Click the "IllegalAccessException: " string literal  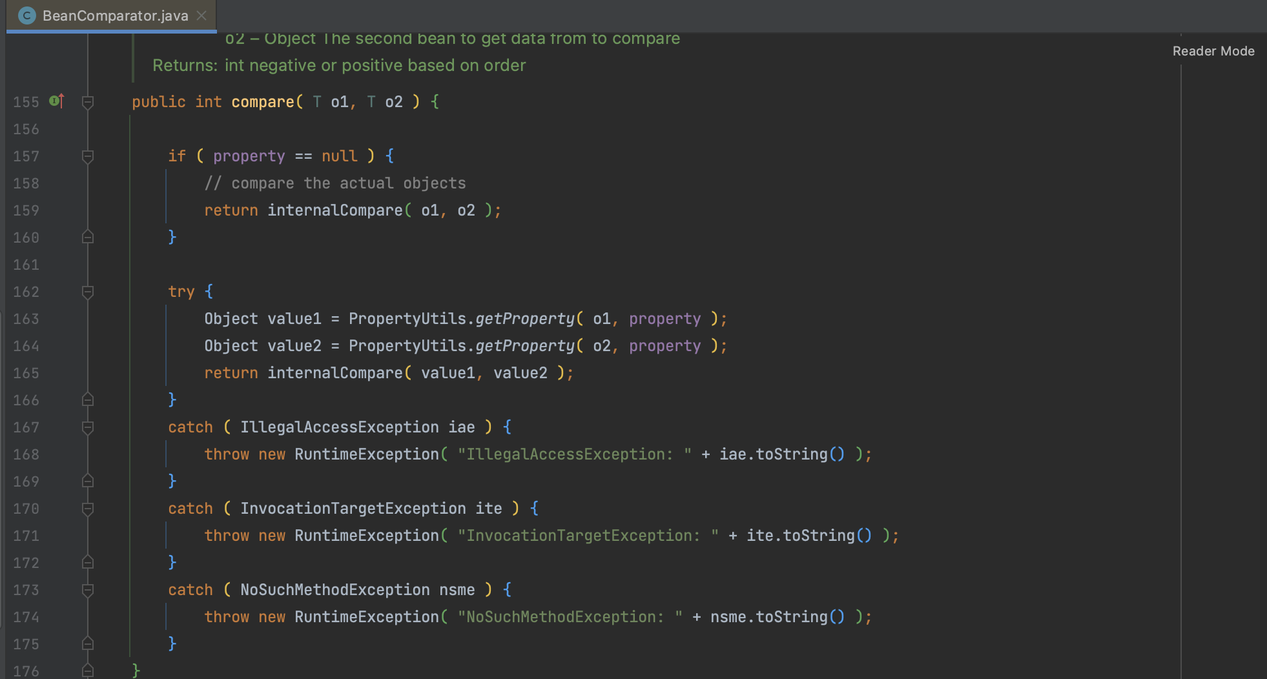[x=575, y=454]
